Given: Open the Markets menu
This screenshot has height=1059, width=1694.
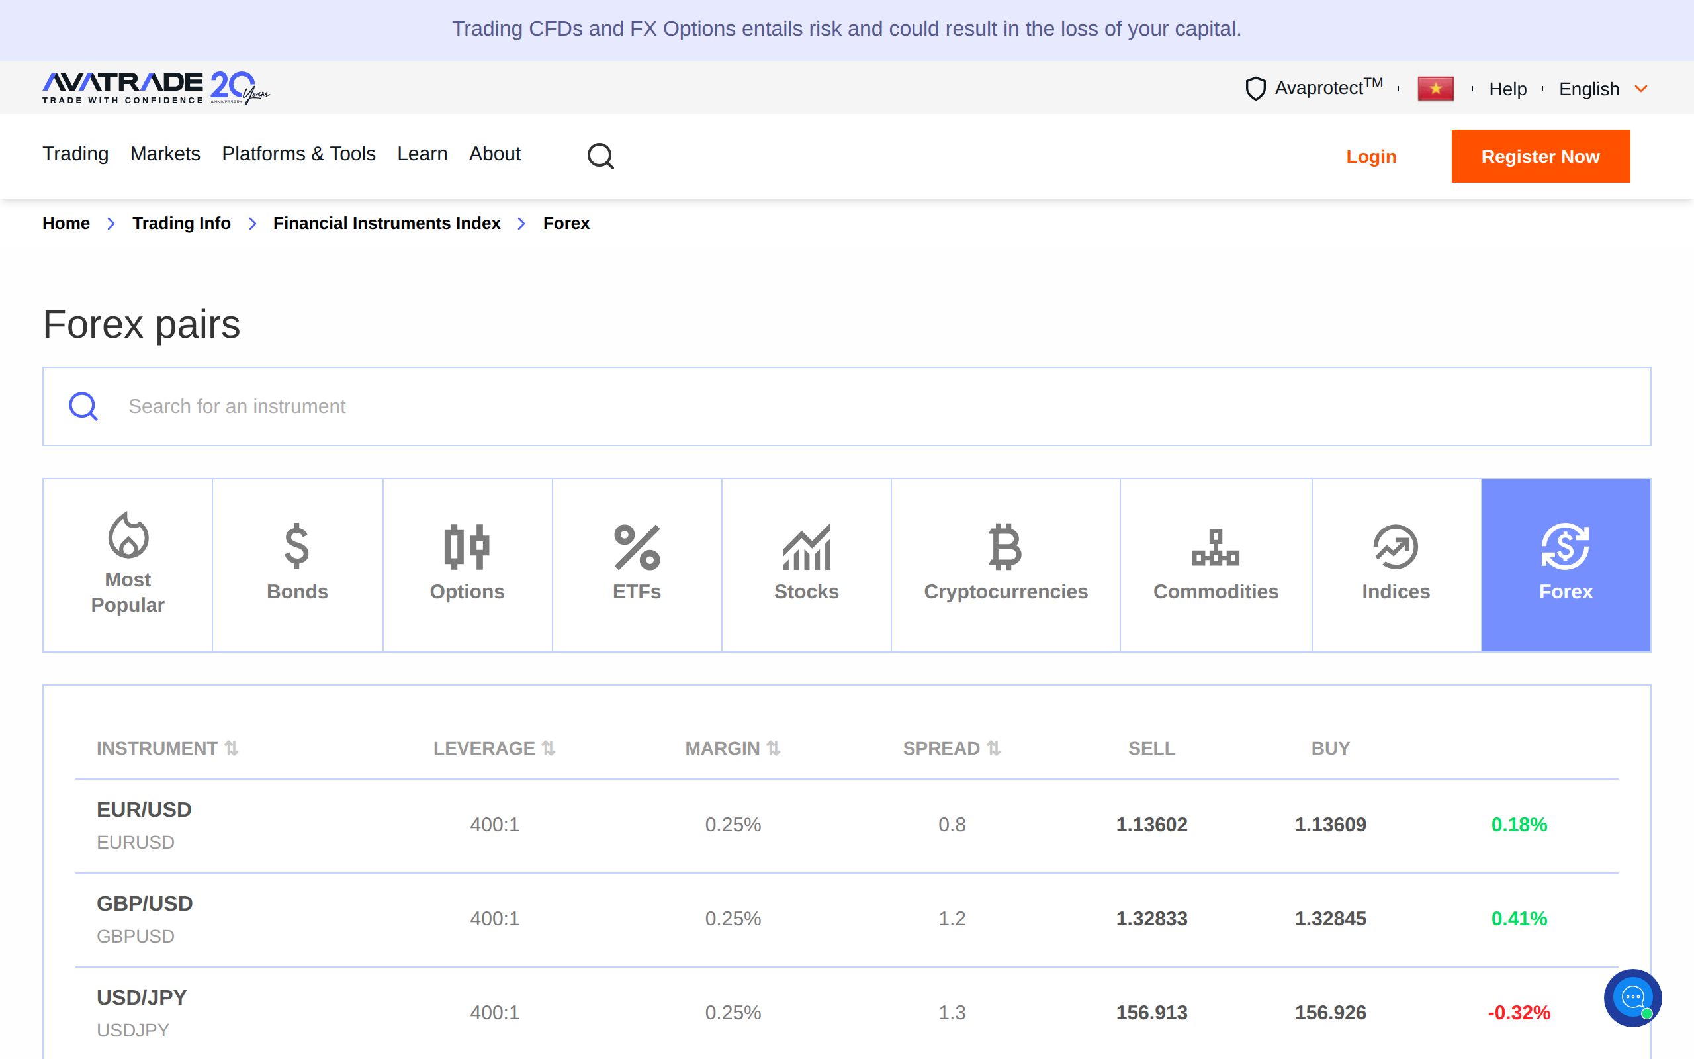Looking at the screenshot, I should tap(165, 154).
